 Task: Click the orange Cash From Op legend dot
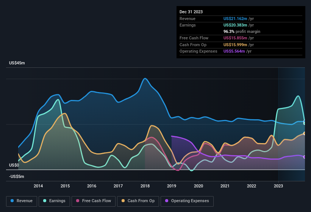click(123, 201)
